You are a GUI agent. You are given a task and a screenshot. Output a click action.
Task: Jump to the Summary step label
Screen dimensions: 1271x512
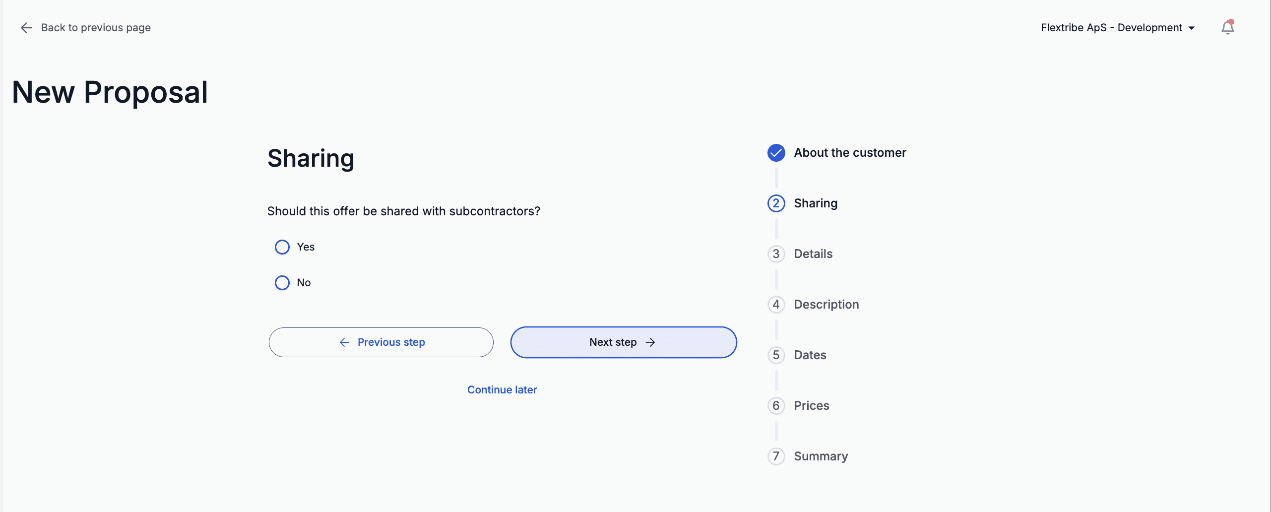[x=821, y=456]
